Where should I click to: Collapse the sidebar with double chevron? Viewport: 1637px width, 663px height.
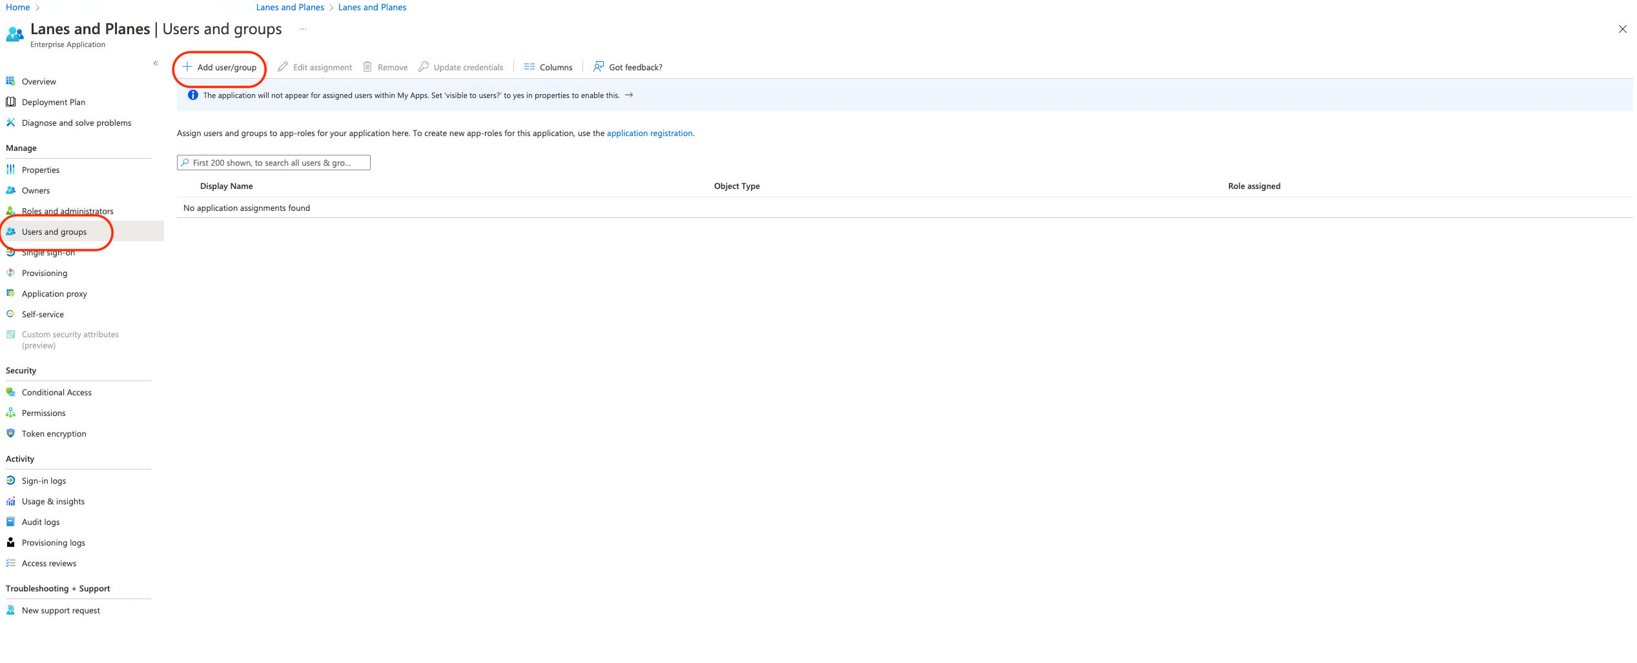pyautogui.click(x=156, y=63)
